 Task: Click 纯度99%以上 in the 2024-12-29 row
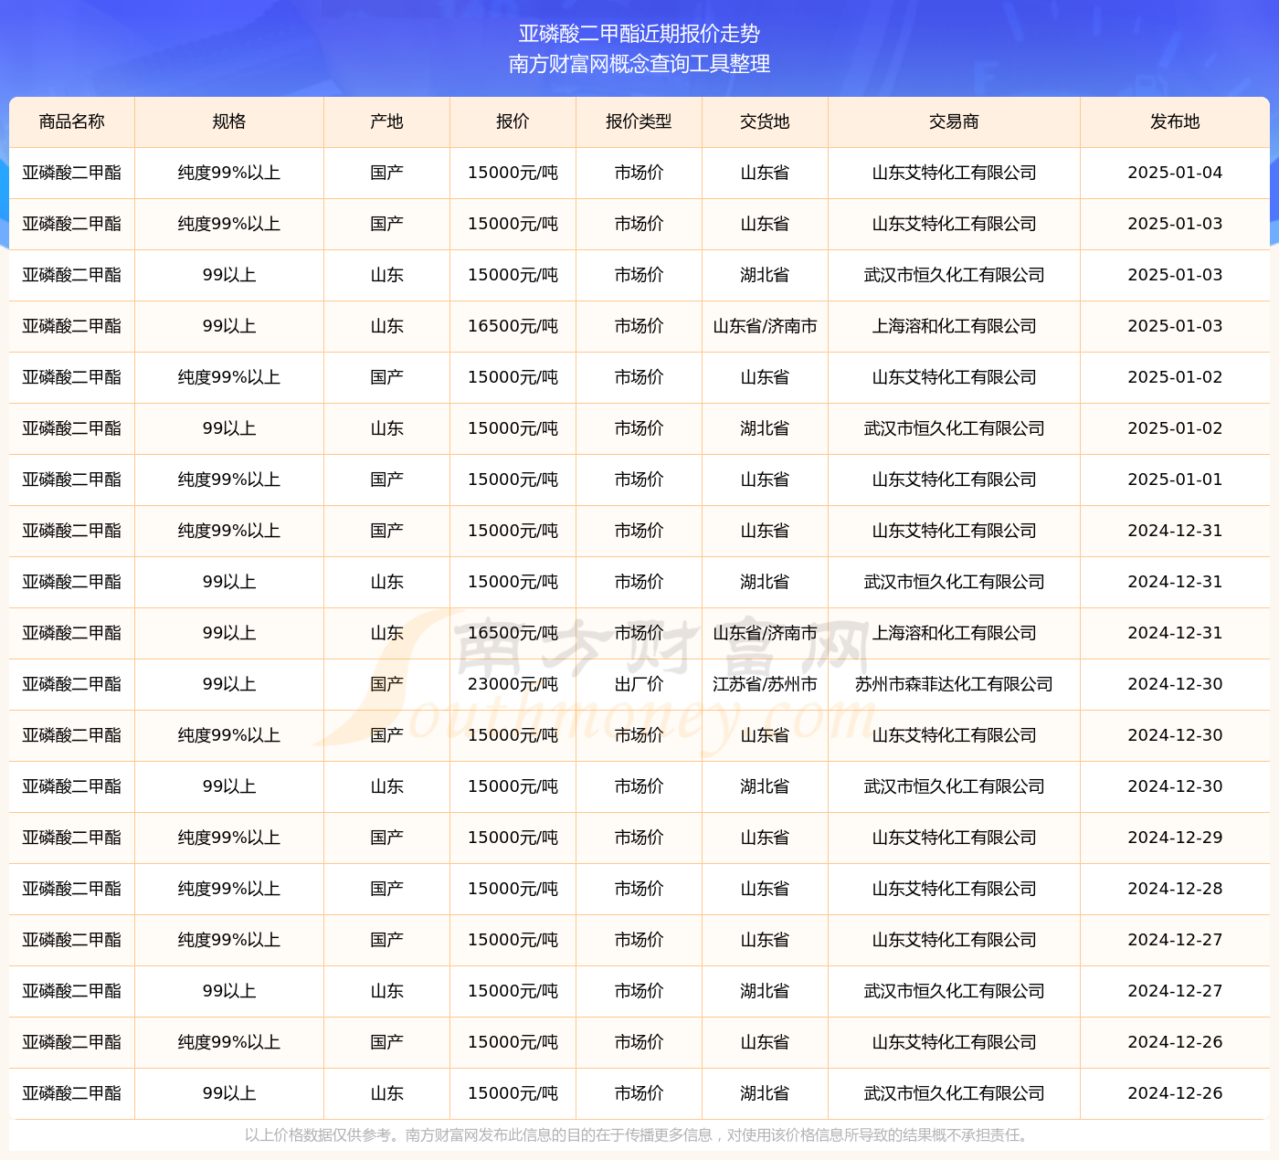(x=229, y=838)
